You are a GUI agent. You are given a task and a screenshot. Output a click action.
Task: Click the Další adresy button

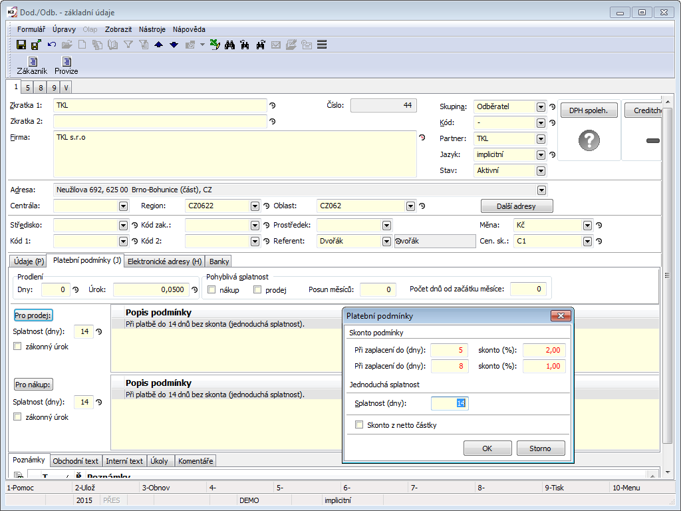coord(517,206)
